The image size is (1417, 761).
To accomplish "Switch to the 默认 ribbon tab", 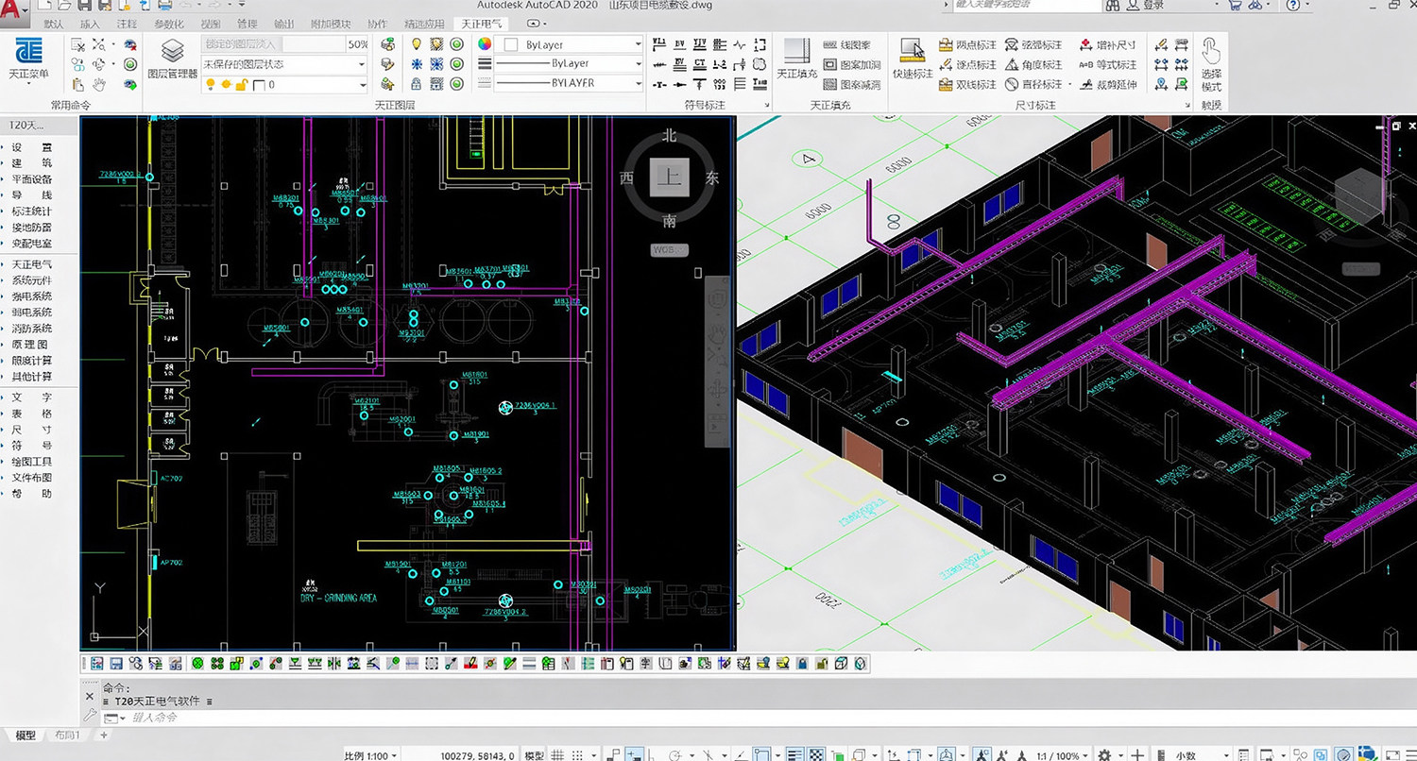I will [55, 24].
